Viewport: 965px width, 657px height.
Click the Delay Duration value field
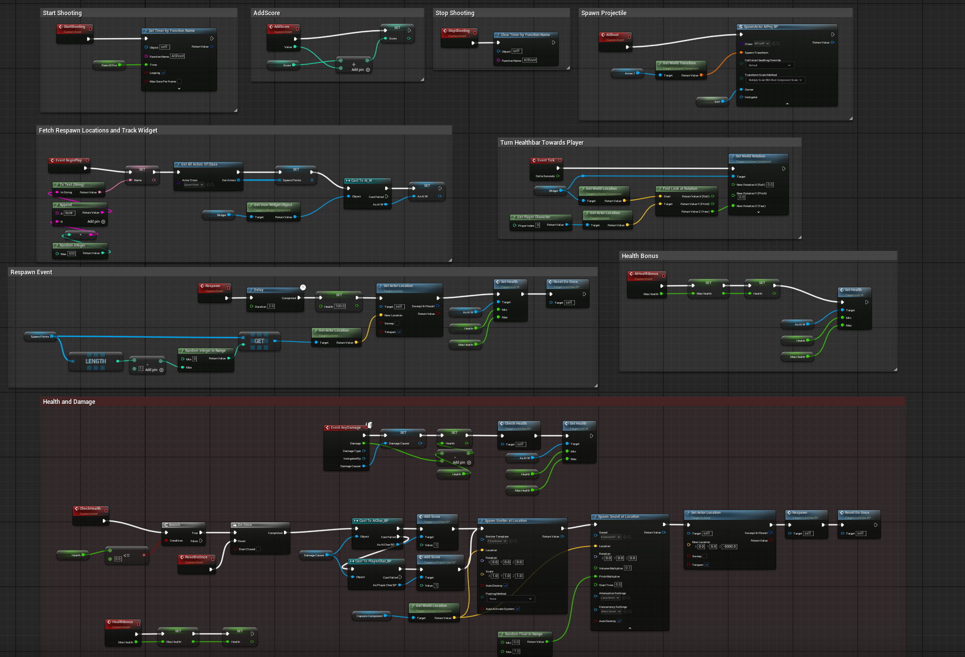click(271, 307)
